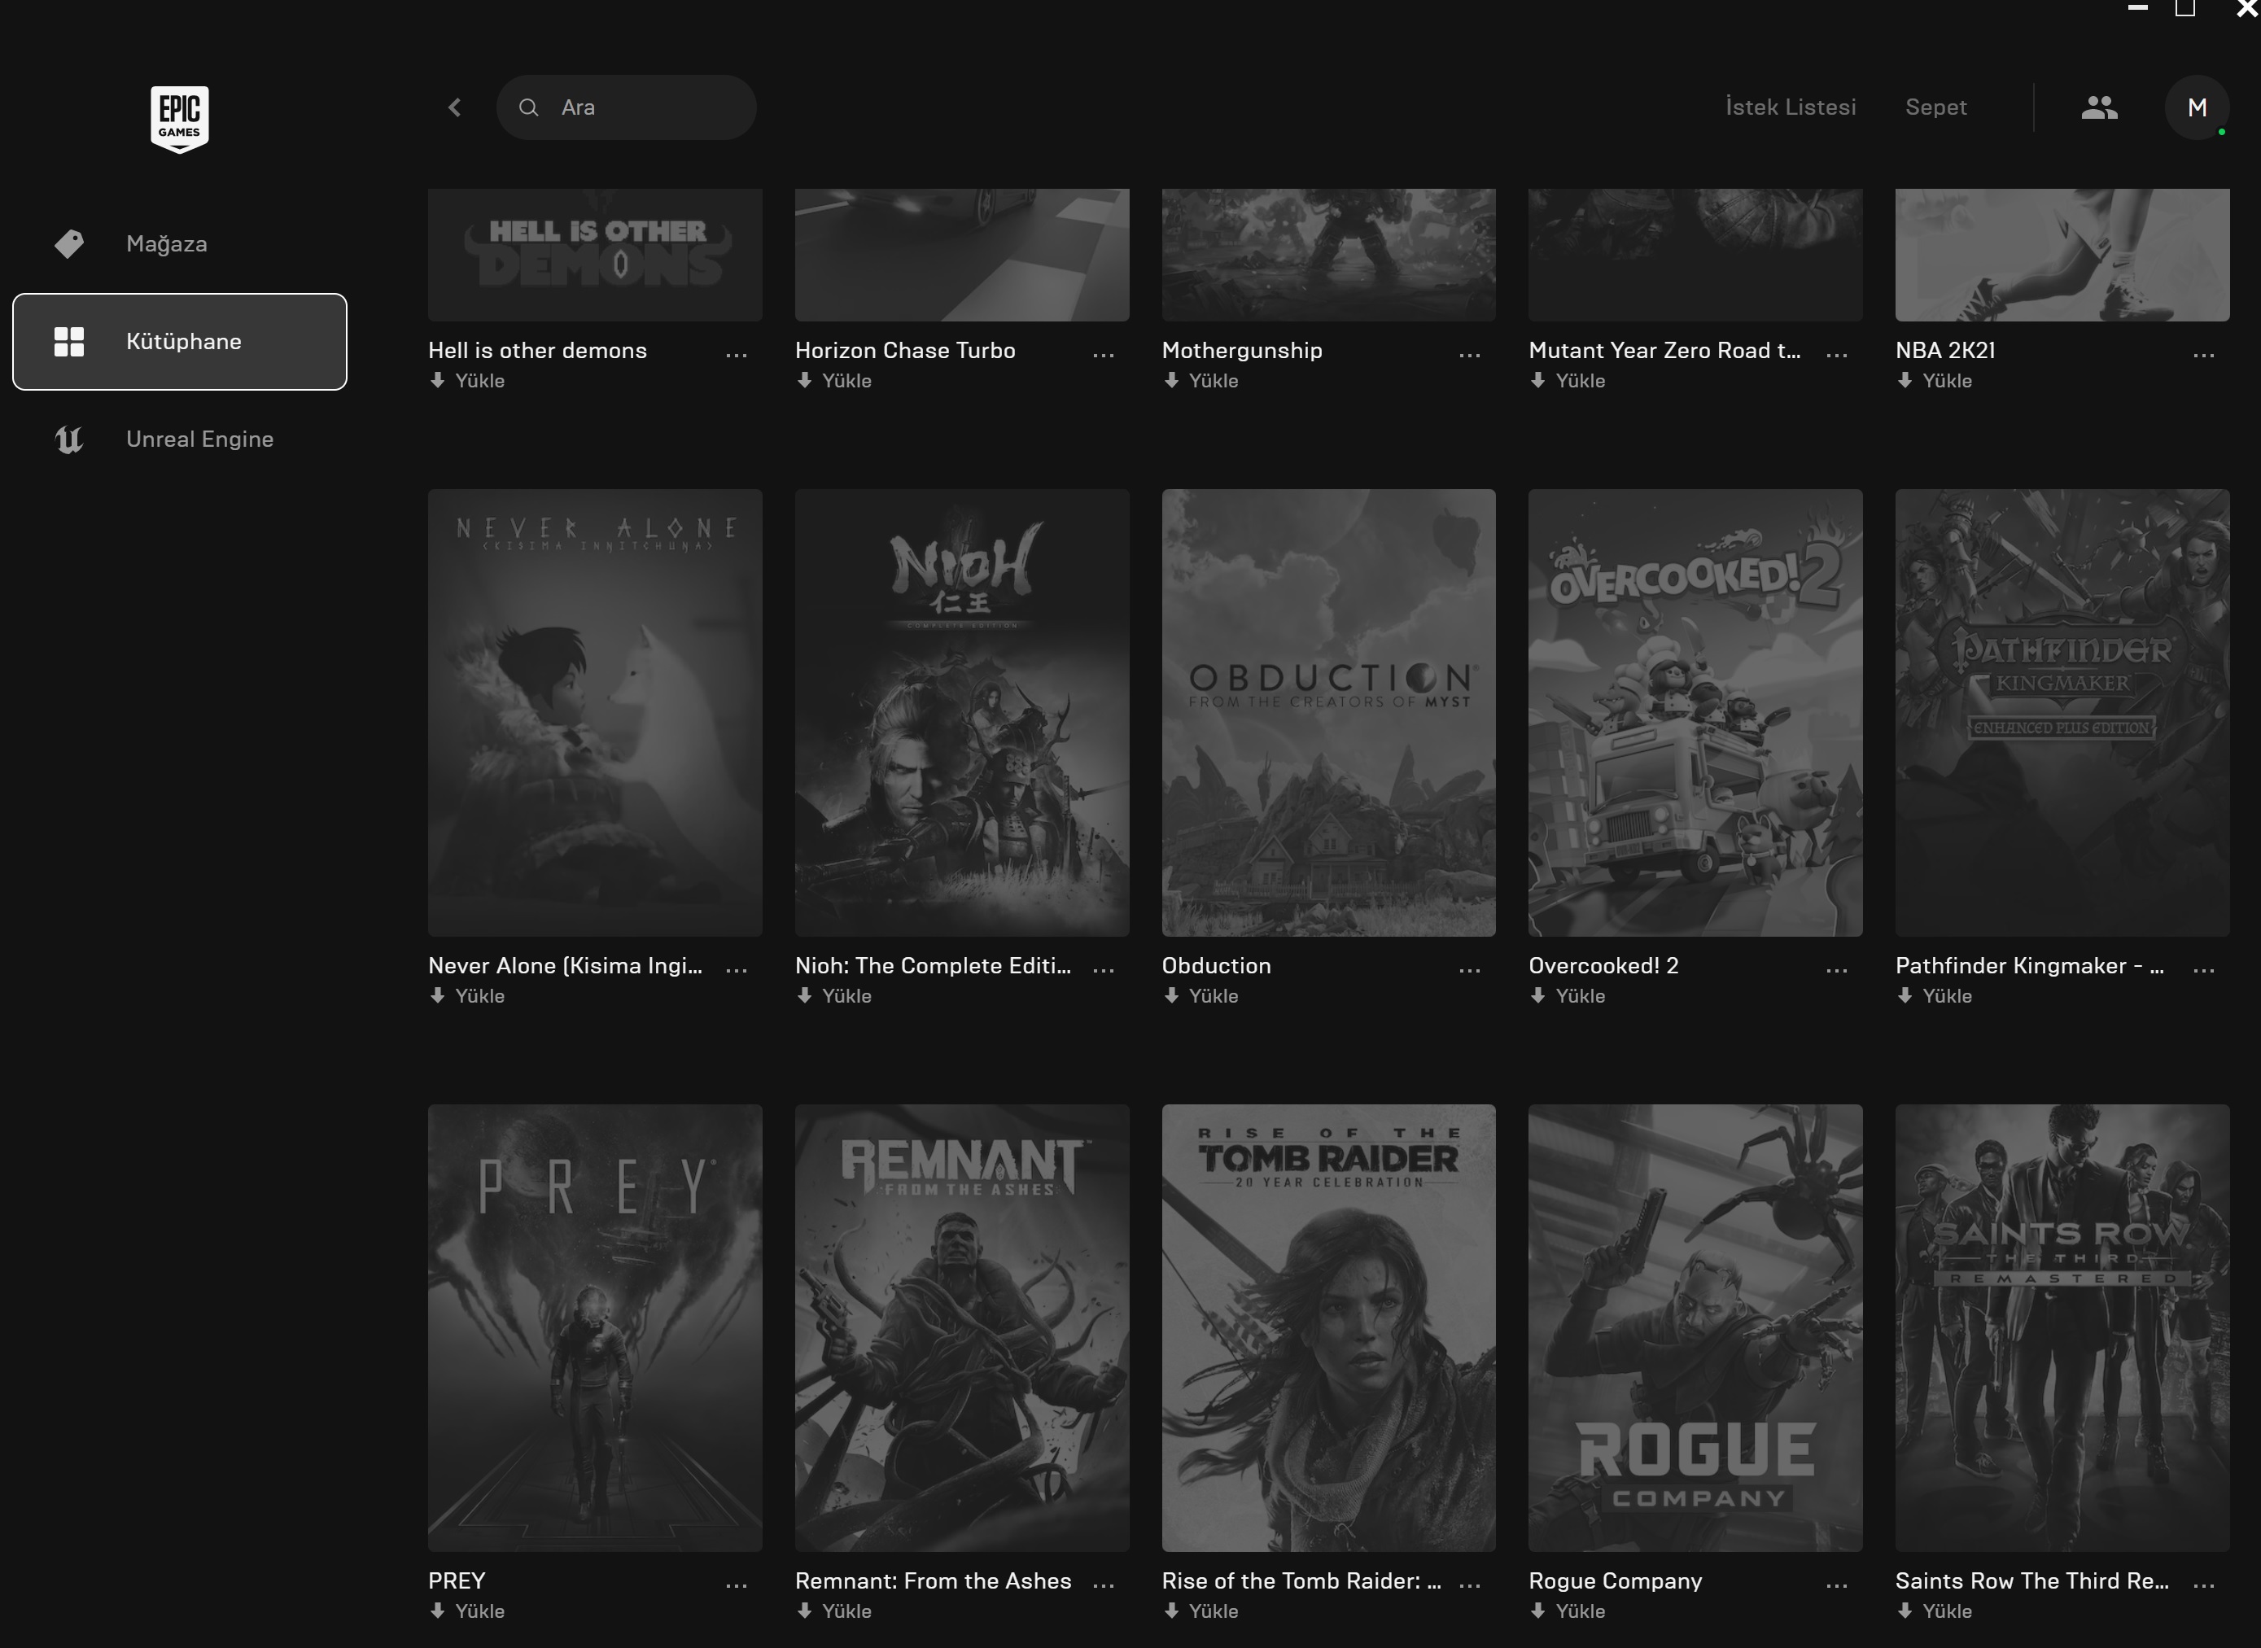Select Kütüphane in the sidebar
The image size is (2261, 1648).
pos(180,341)
